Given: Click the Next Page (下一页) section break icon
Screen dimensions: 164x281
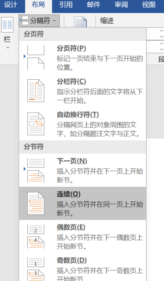Looking at the screenshot, I should coord(36,170).
